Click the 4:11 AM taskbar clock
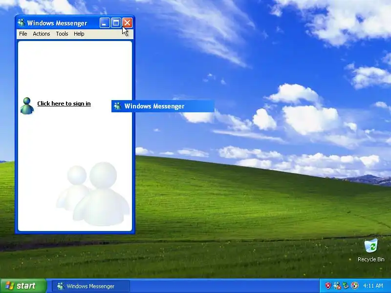Viewport: 391px width, 293px height. click(373, 286)
